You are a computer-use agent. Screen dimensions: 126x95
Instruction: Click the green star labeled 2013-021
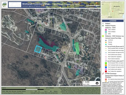(x=65, y=52)
